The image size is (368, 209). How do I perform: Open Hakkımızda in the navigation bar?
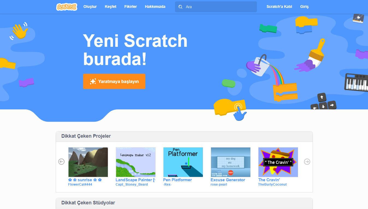[x=155, y=7]
